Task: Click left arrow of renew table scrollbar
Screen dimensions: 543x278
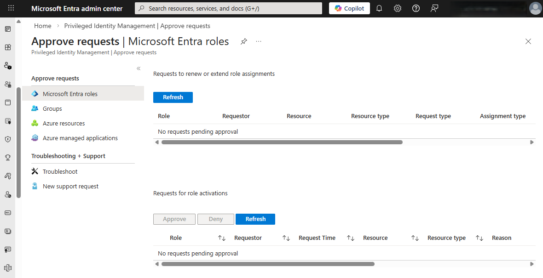Action: click(157, 142)
